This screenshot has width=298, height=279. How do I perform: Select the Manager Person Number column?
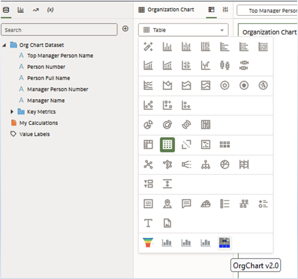(58, 89)
